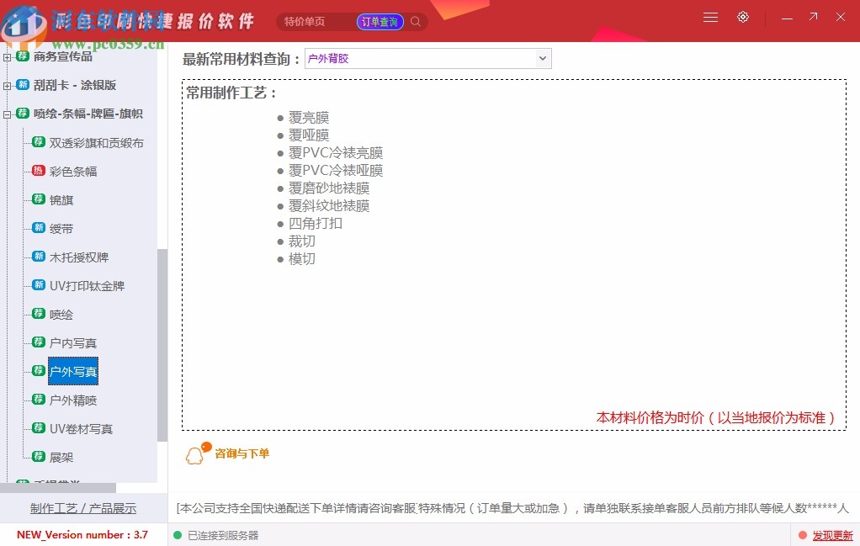Open the 户外背胶 material dropdown

pos(544,58)
